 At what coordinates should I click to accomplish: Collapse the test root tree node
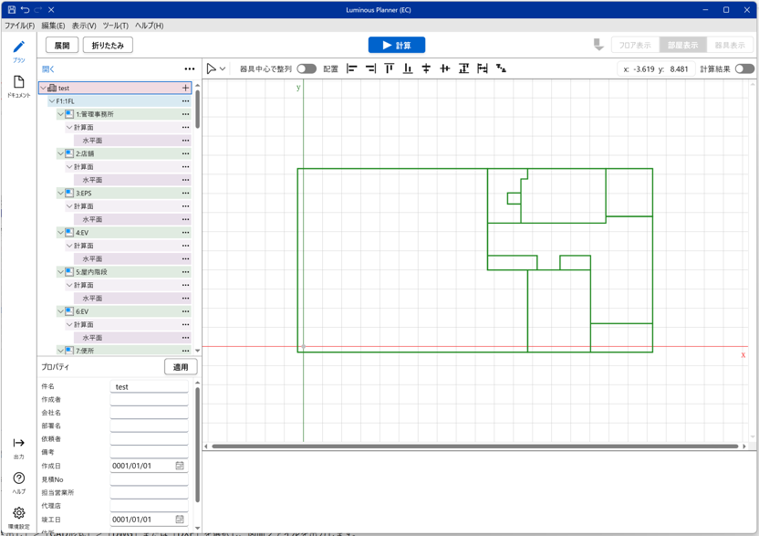[x=43, y=89]
